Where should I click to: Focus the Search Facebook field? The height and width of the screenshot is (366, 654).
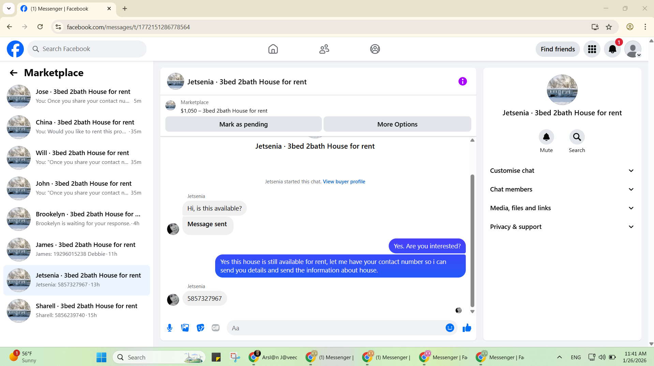(x=87, y=49)
